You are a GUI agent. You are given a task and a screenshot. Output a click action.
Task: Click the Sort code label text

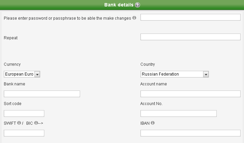click(13, 104)
